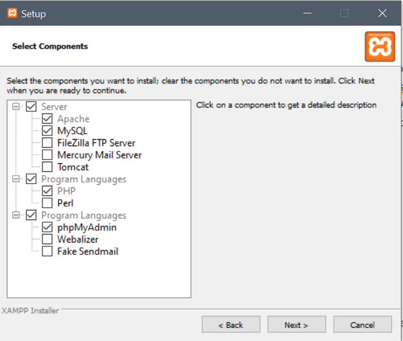Enable the Webalizer checkbox
The height and width of the screenshot is (341, 403).
coord(47,239)
